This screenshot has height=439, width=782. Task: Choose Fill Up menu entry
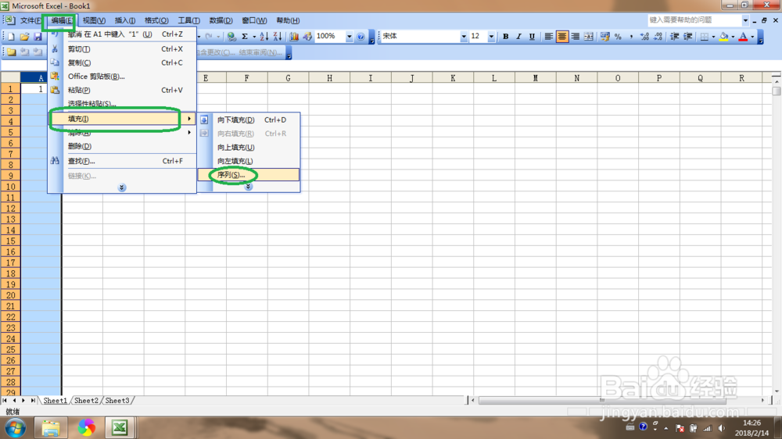click(x=249, y=148)
